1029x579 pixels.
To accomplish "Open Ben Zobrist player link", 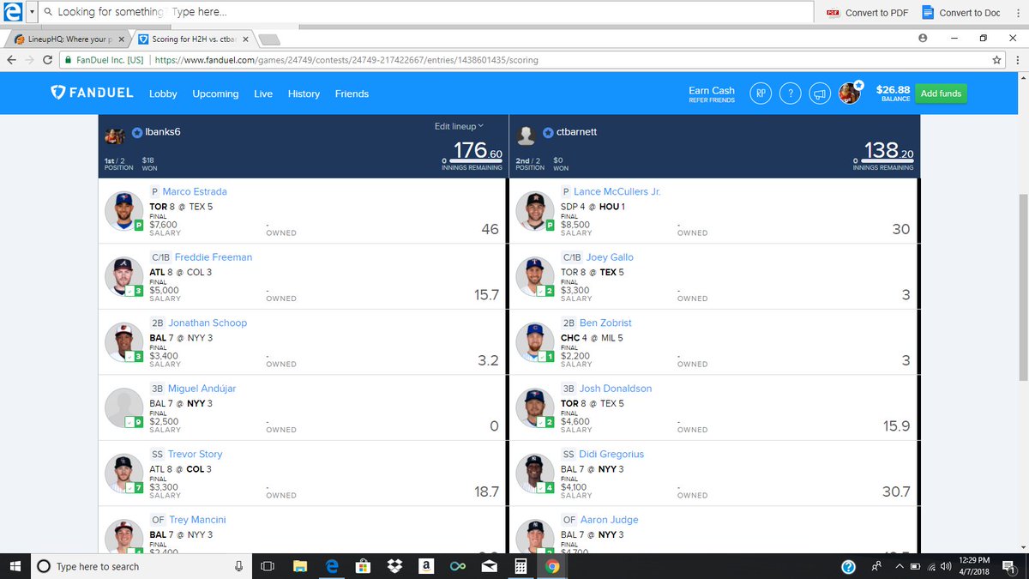I will (605, 323).
